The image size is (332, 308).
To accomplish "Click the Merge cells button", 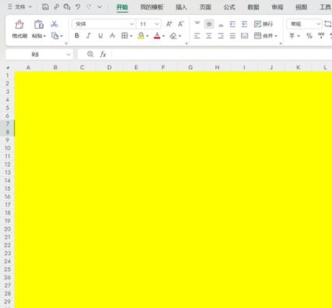I will coord(263,36).
